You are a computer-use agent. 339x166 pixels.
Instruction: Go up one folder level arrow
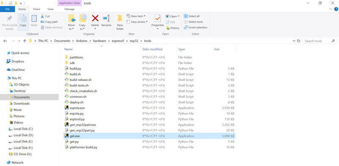(x=25, y=41)
